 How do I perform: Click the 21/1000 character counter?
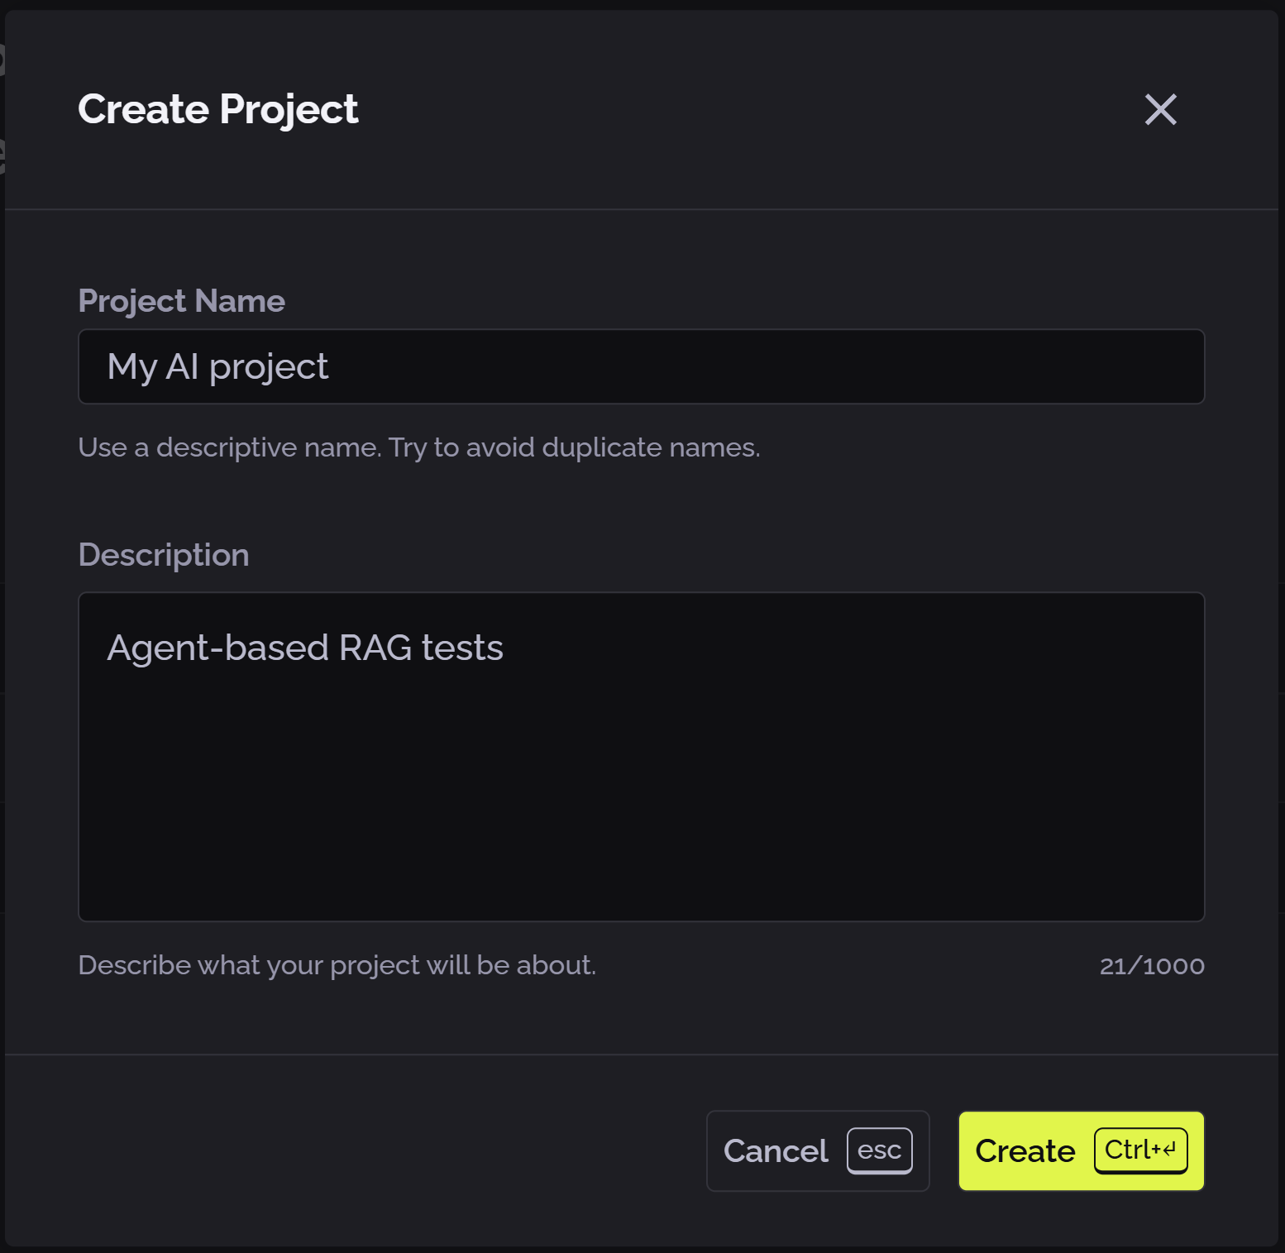coord(1153,965)
